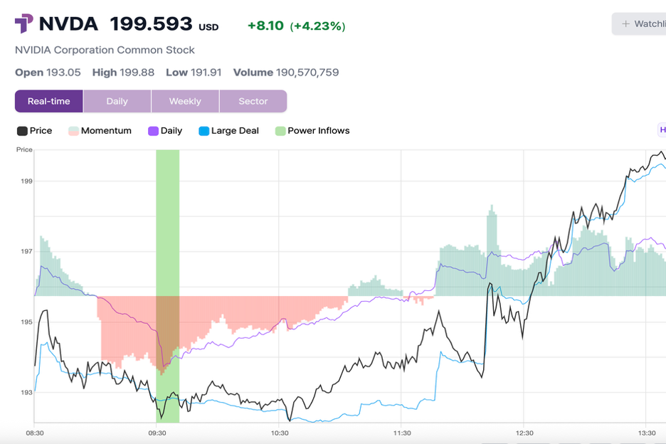Switch to the Real-time tab
666x444 pixels.
(x=49, y=101)
